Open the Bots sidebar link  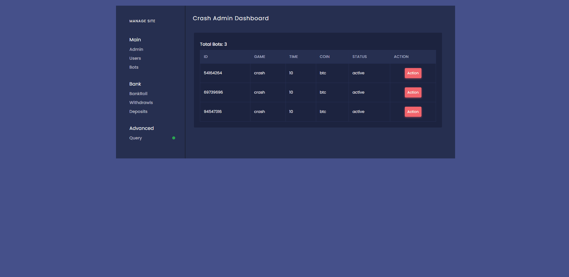click(x=134, y=67)
